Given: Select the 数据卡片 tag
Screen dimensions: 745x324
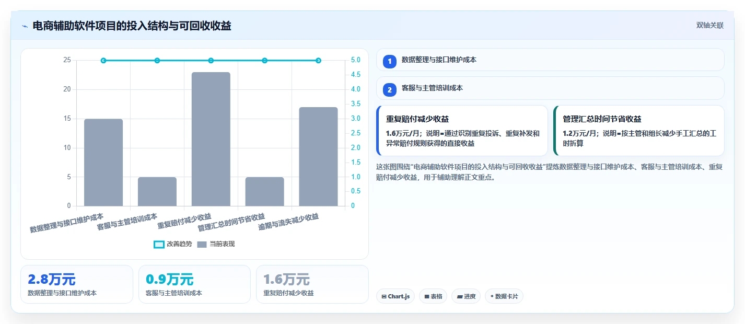Looking at the screenshot, I should (x=504, y=296).
